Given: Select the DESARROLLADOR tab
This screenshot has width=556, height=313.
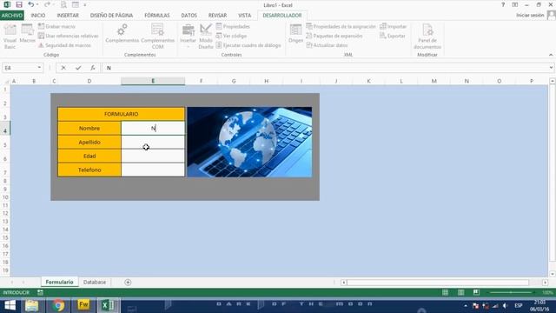Looking at the screenshot, I should coord(282,16).
